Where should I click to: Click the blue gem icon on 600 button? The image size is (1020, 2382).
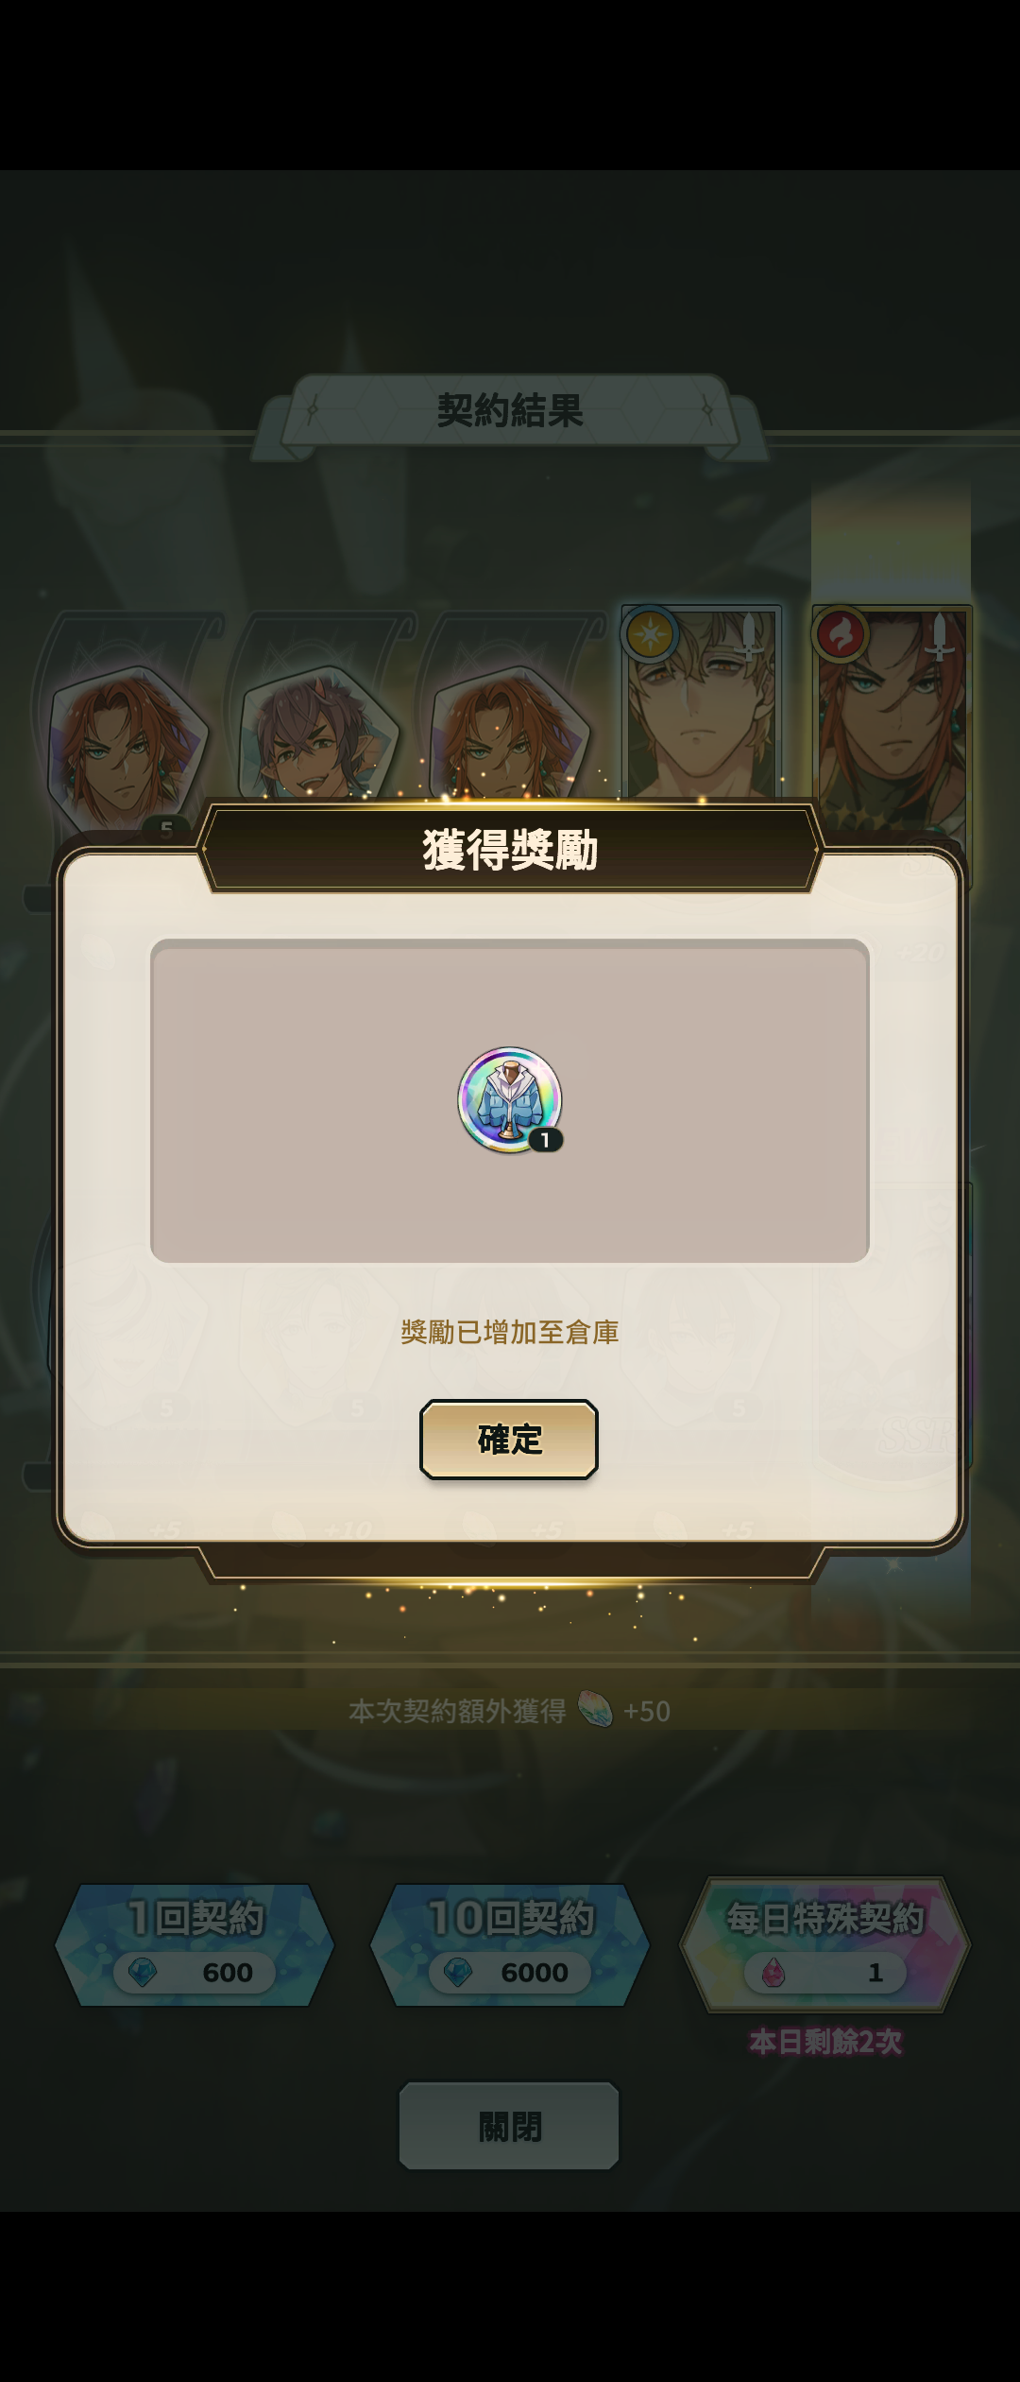pyautogui.click(x=143, y=1972)
